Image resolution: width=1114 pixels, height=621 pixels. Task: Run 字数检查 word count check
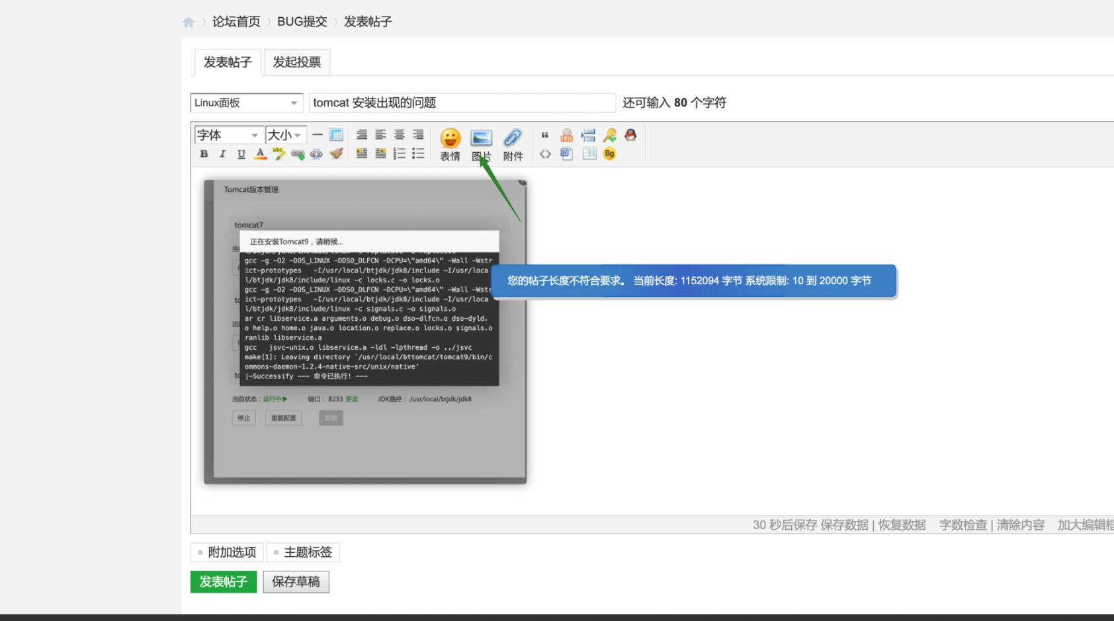pyautogui.click(x=963, y=525)
